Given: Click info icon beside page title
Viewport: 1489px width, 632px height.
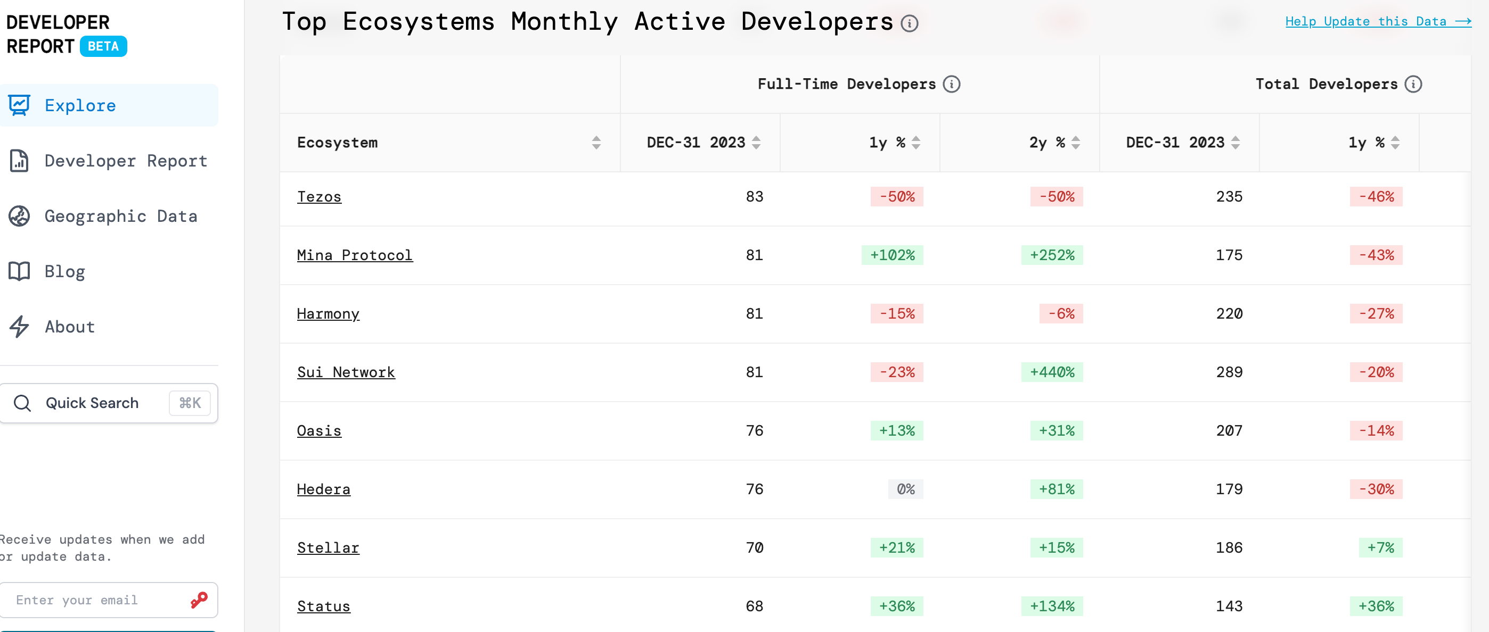Looking at the screenshot, I should [909, 23].
